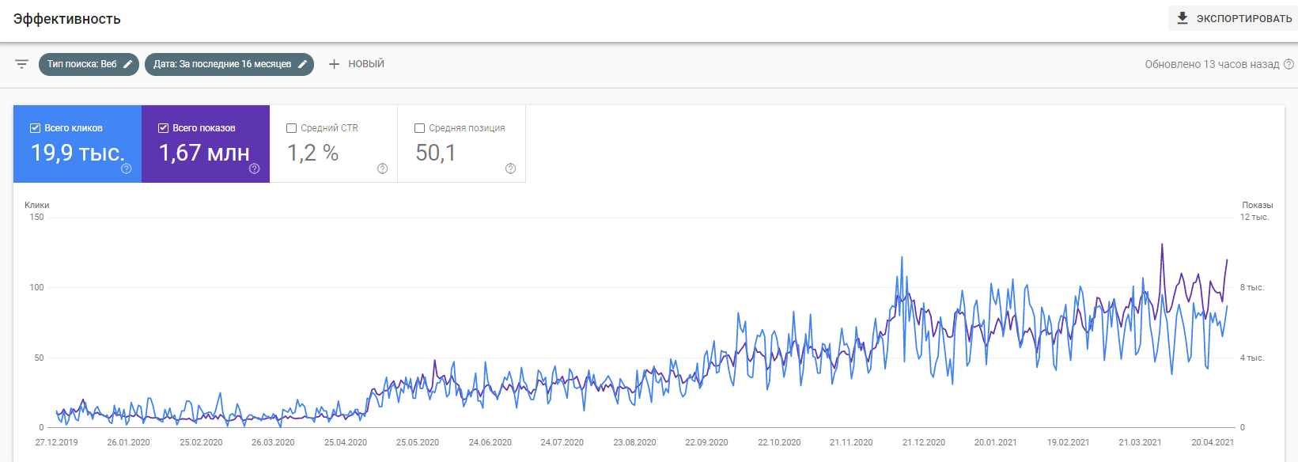Click the export download arrow icon
The image size is (1298, 462).
[1183, 18]
